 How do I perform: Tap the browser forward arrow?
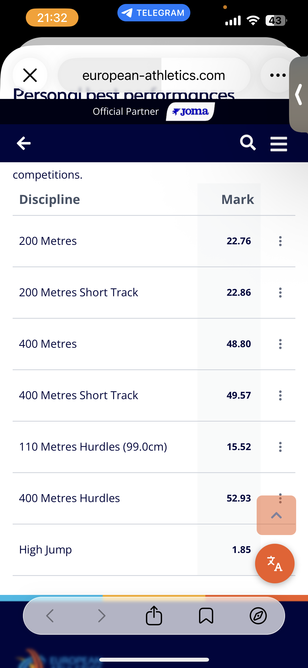pos(102,616)
